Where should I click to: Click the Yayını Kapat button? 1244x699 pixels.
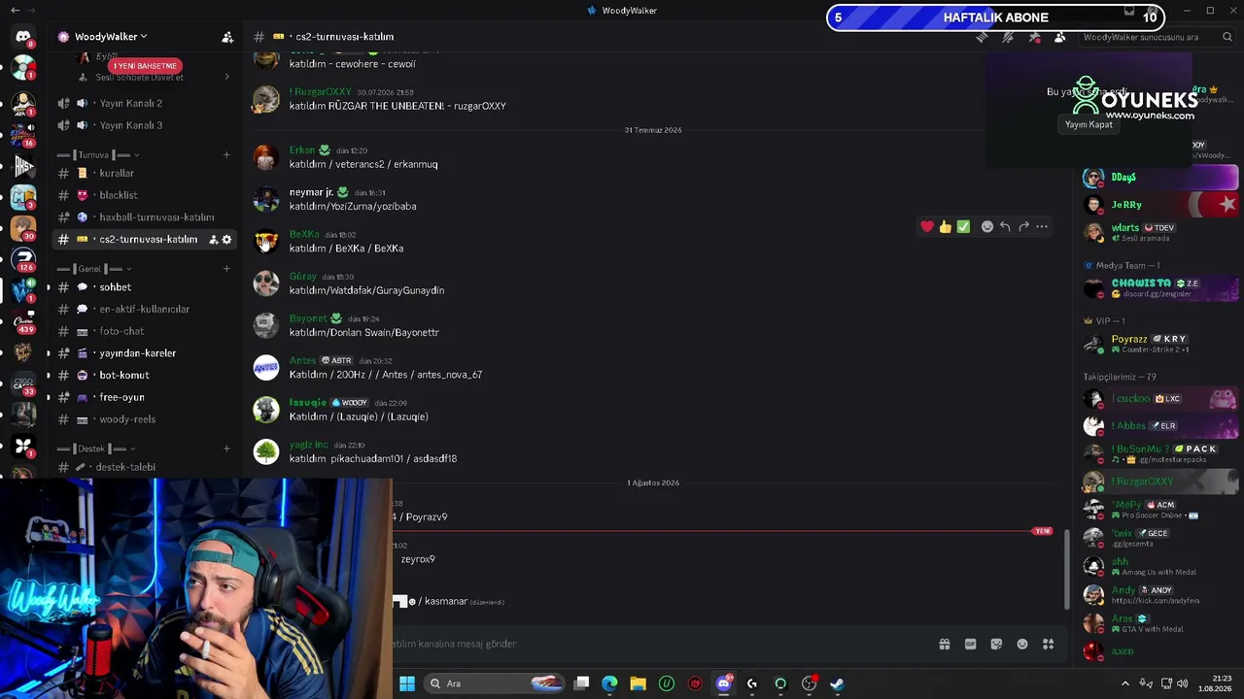[x=1088, y=124]
